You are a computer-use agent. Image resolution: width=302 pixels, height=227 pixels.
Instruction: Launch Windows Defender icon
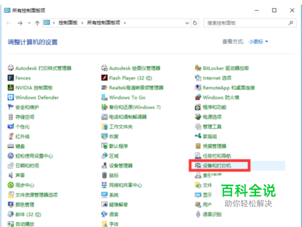[11, 97]
